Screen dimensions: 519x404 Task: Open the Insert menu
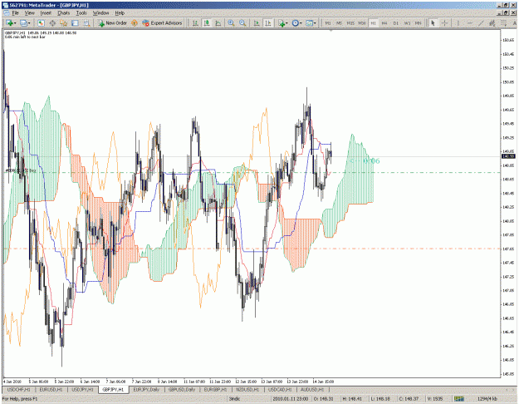(x=46, y=13)
